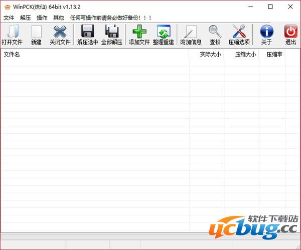Select 整理重建 (Rebuild) toolbar icon
The image size is (301, 250).
(x=164, y=32)
